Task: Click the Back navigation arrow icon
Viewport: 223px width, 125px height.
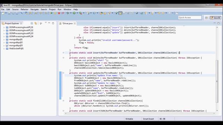Action: (x=163, y=13)
